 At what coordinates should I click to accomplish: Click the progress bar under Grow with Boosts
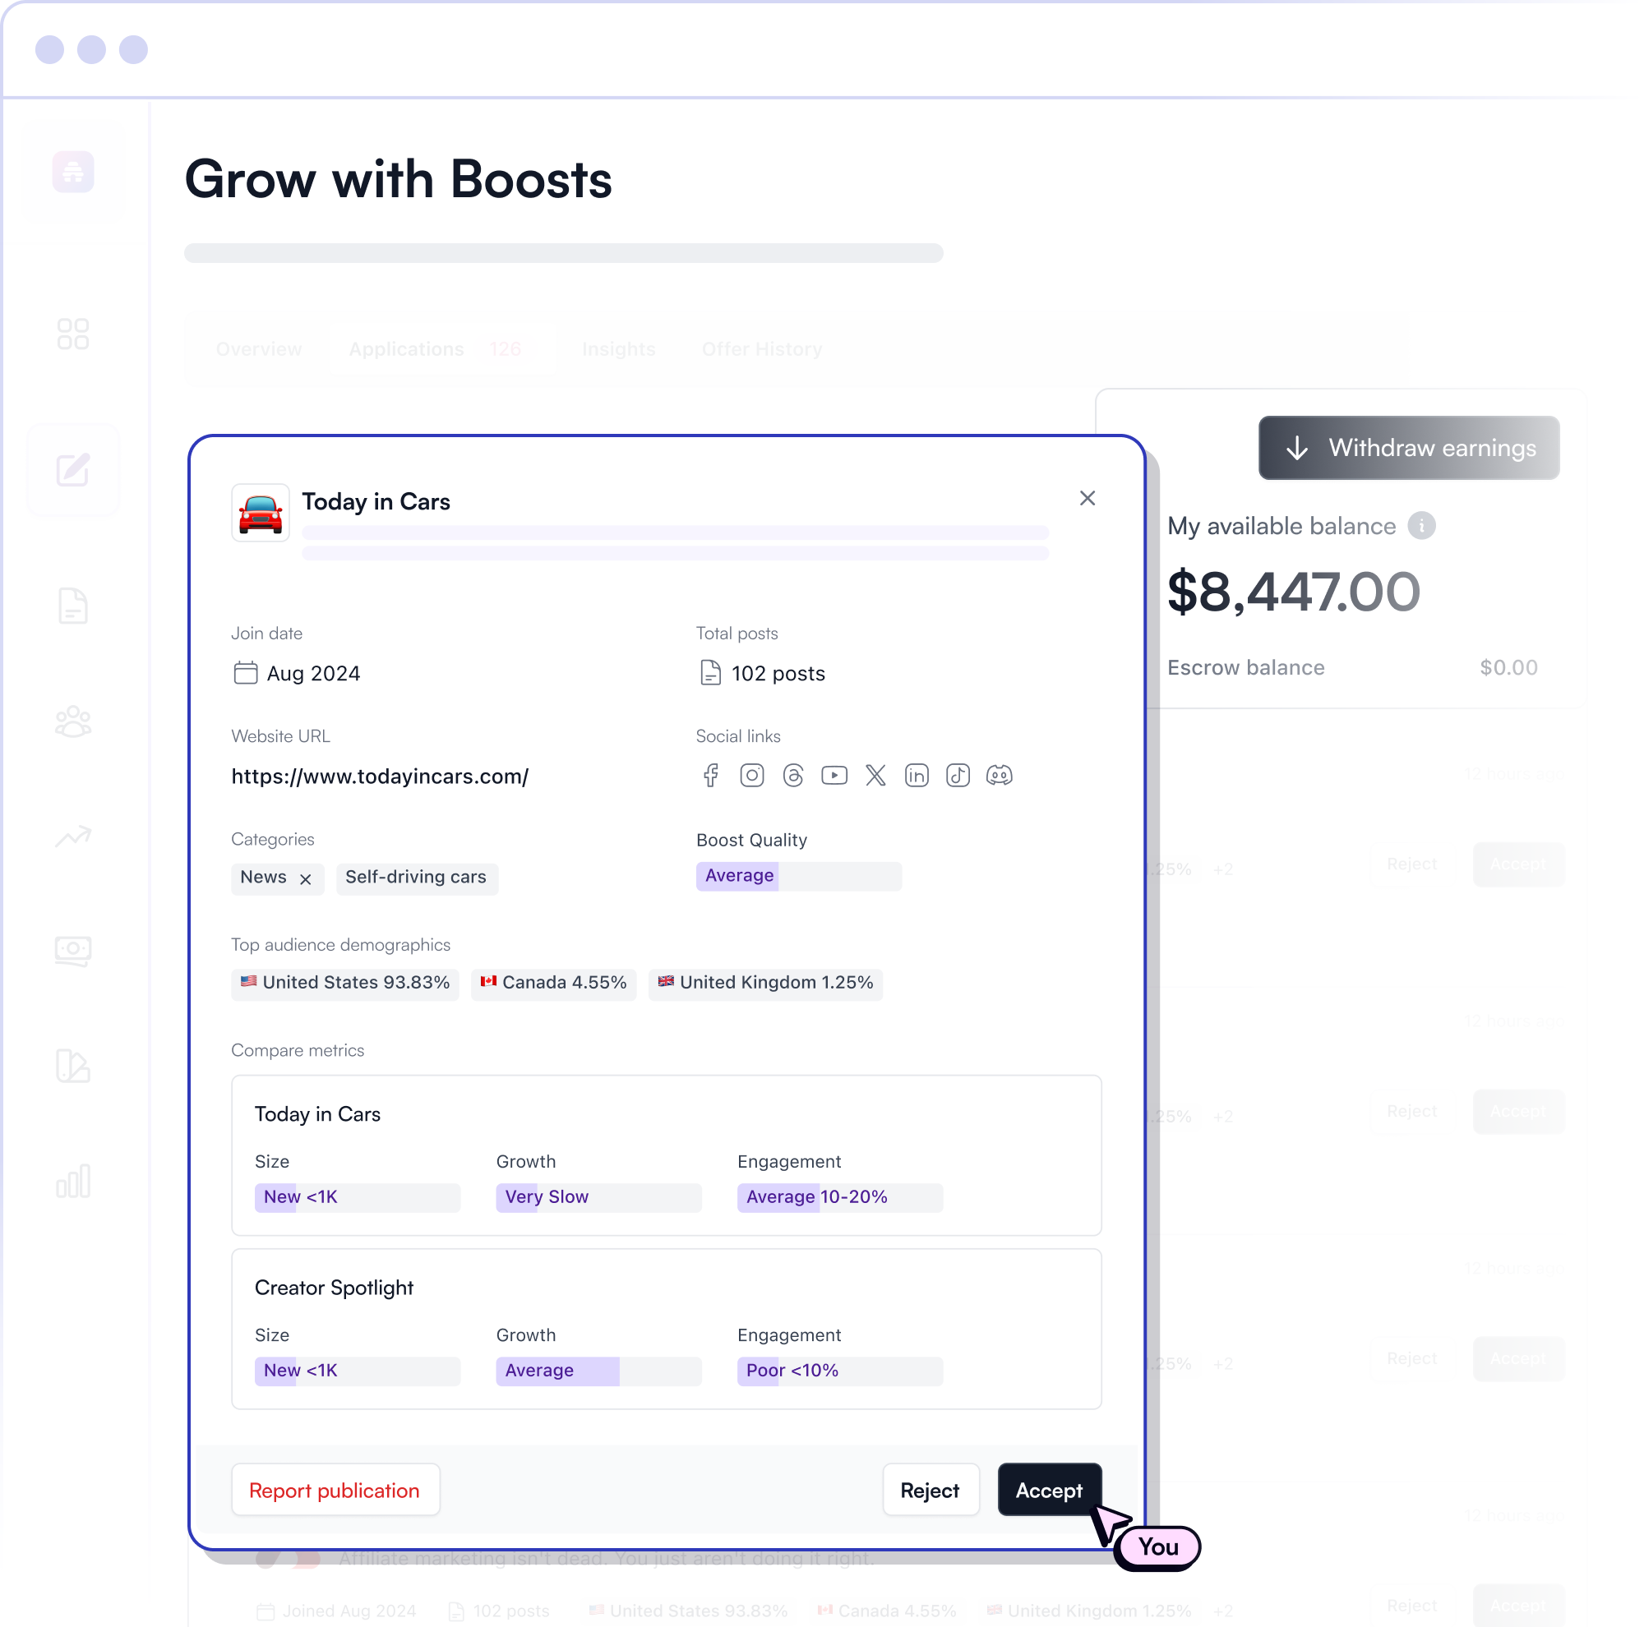coord(563,252)
